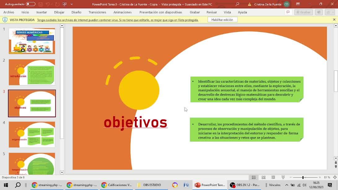Open Slide Sorter view

(x=263, y=177)
